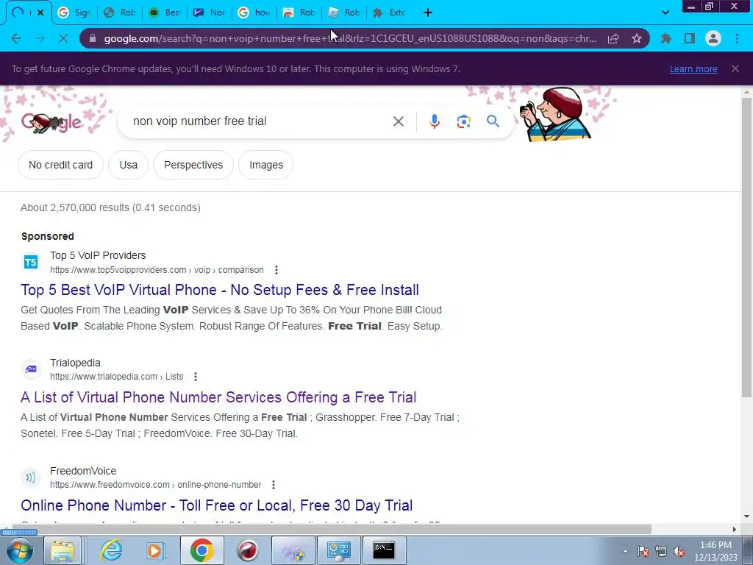Viewport: 753px width, 565px height.
Task: Open a new browser tab
Action: [x=428, y=13]
